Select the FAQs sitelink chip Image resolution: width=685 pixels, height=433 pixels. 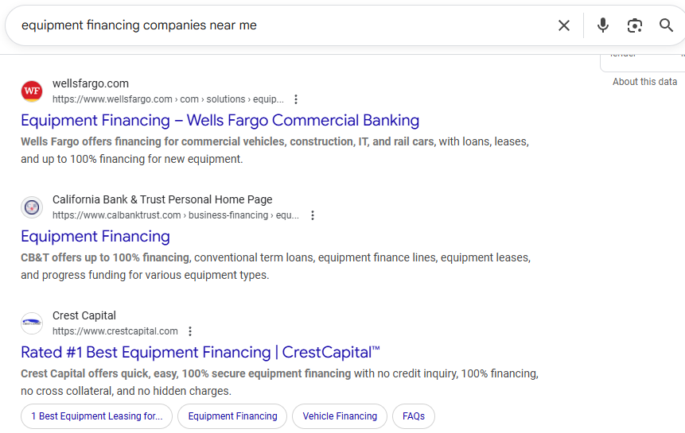click(414, 416)
